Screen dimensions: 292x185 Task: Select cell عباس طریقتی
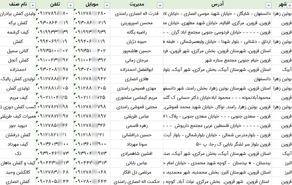(x=137, y=116)
